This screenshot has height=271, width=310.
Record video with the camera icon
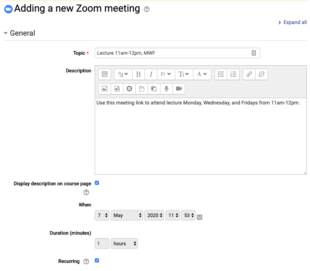179,89
